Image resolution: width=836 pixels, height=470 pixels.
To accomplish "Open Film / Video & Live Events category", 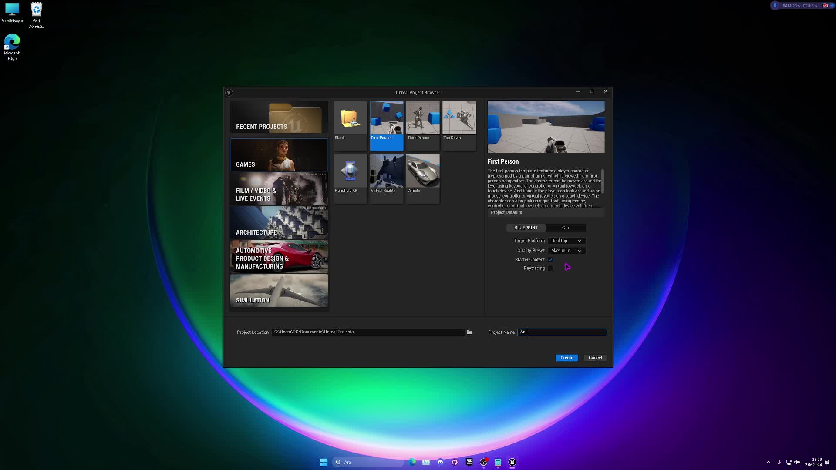I will (x=279, y=189).
